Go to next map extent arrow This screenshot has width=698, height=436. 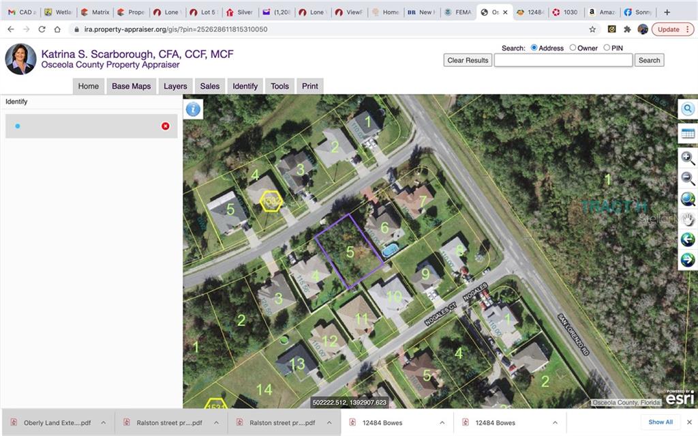click(x=688, y=260)
